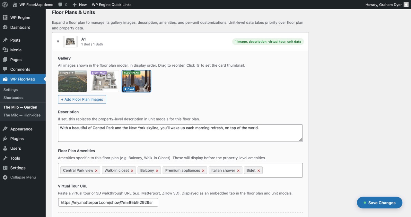Remove the Central Park view amenity tag
The image size is (411, 217).
coord(96,170)
